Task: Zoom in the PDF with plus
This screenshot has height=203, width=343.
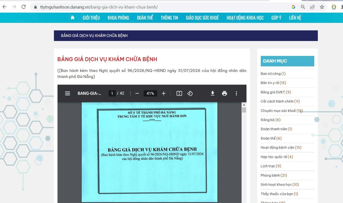Action: 164,93
